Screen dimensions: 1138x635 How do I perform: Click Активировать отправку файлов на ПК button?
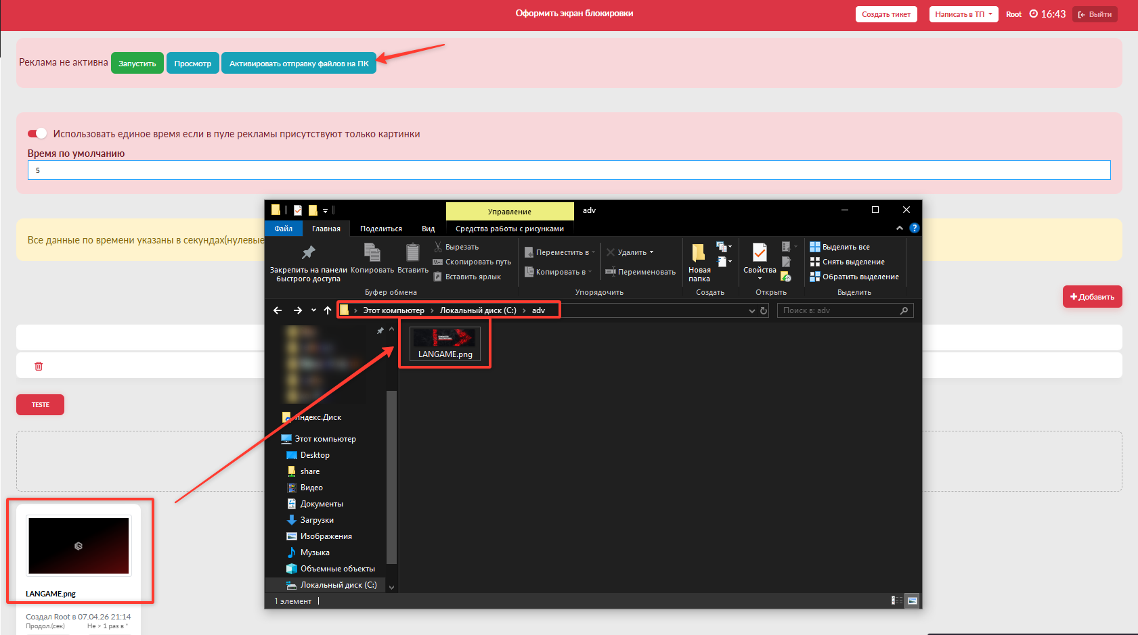299,63
